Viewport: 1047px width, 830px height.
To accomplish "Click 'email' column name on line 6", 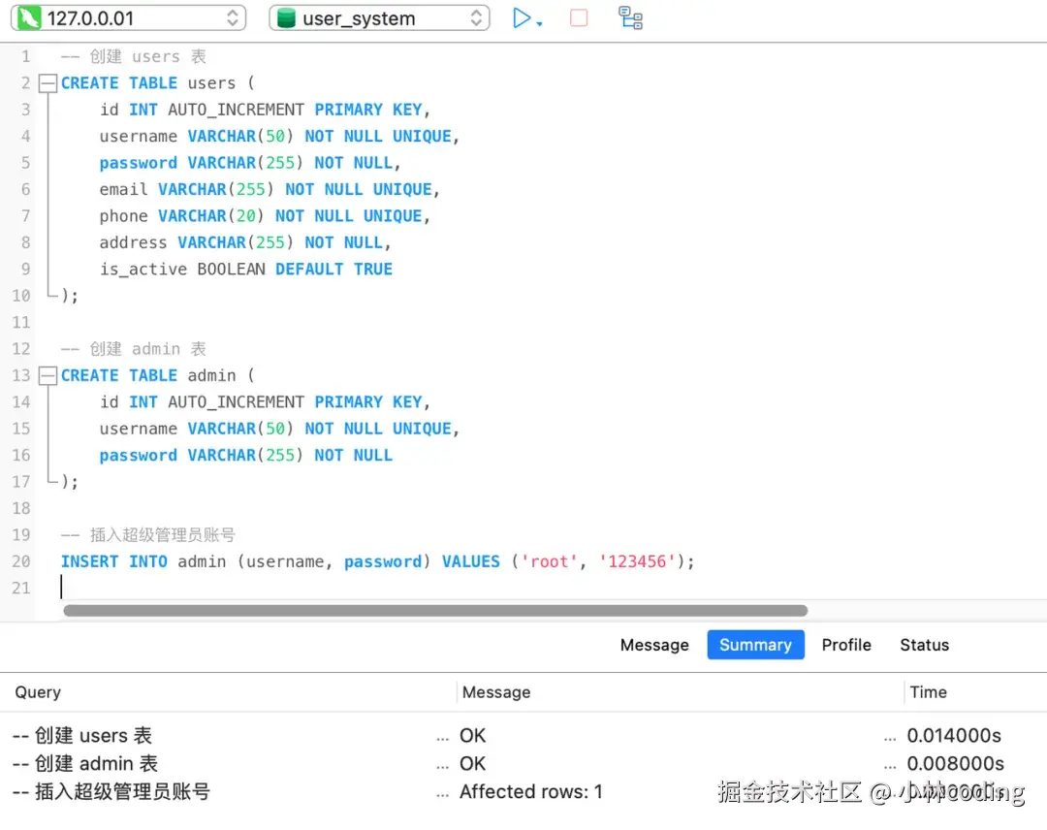I will pyautogui.click(x=123, y=189).
